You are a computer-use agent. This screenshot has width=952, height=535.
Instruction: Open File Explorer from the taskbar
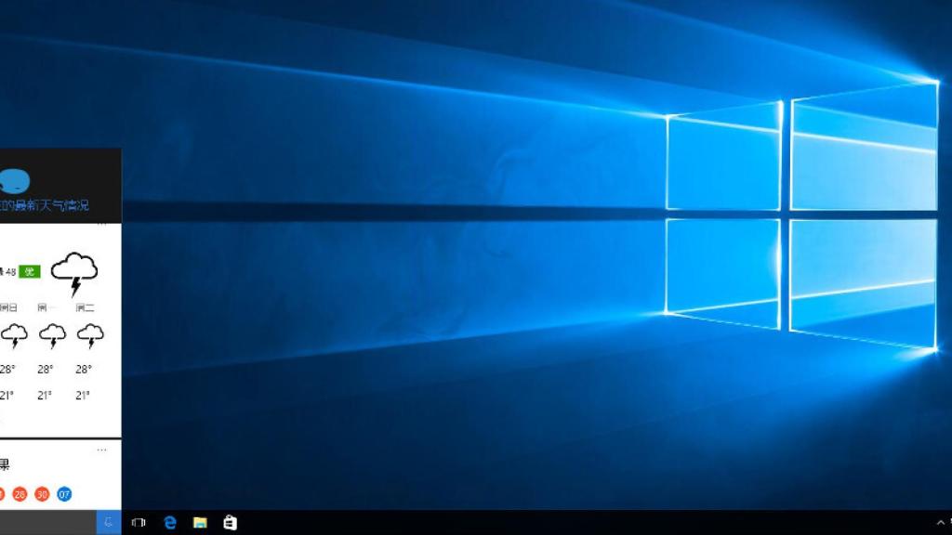(x=201, y=521)
